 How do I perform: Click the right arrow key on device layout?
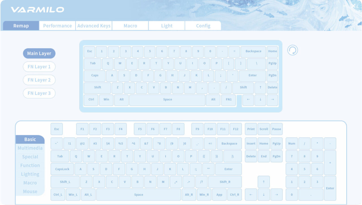coord(272,100)
